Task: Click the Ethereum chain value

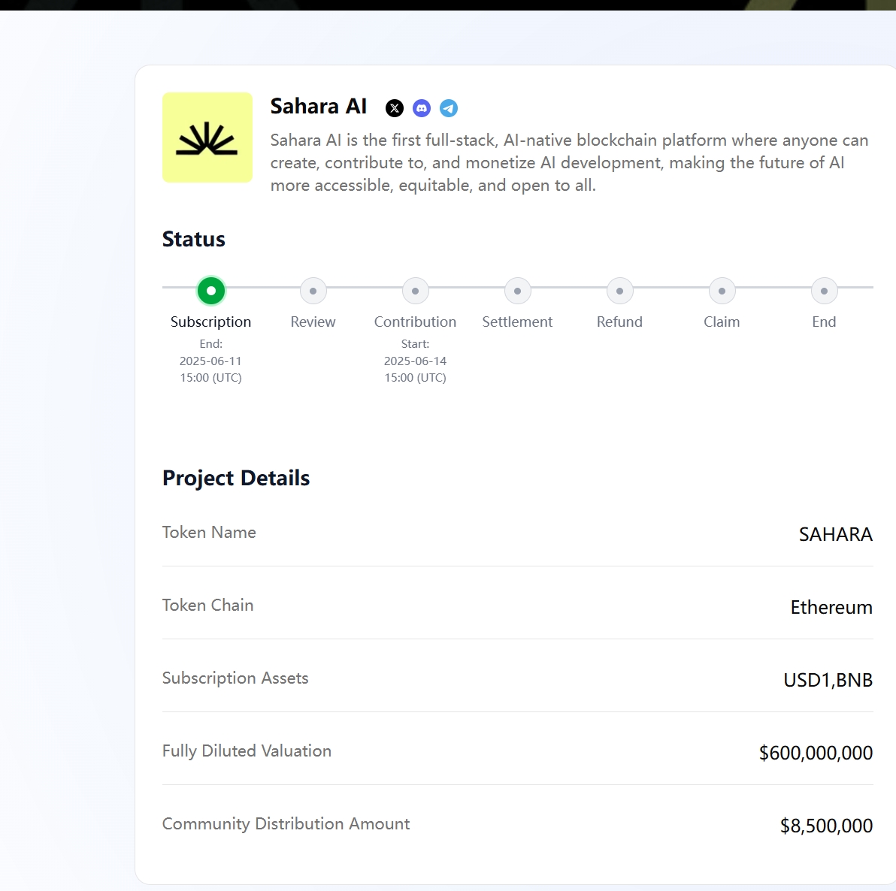Action: (831, 607)
